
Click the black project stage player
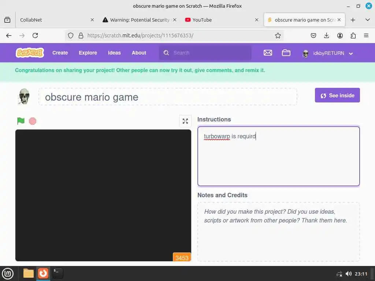[103, 195]
